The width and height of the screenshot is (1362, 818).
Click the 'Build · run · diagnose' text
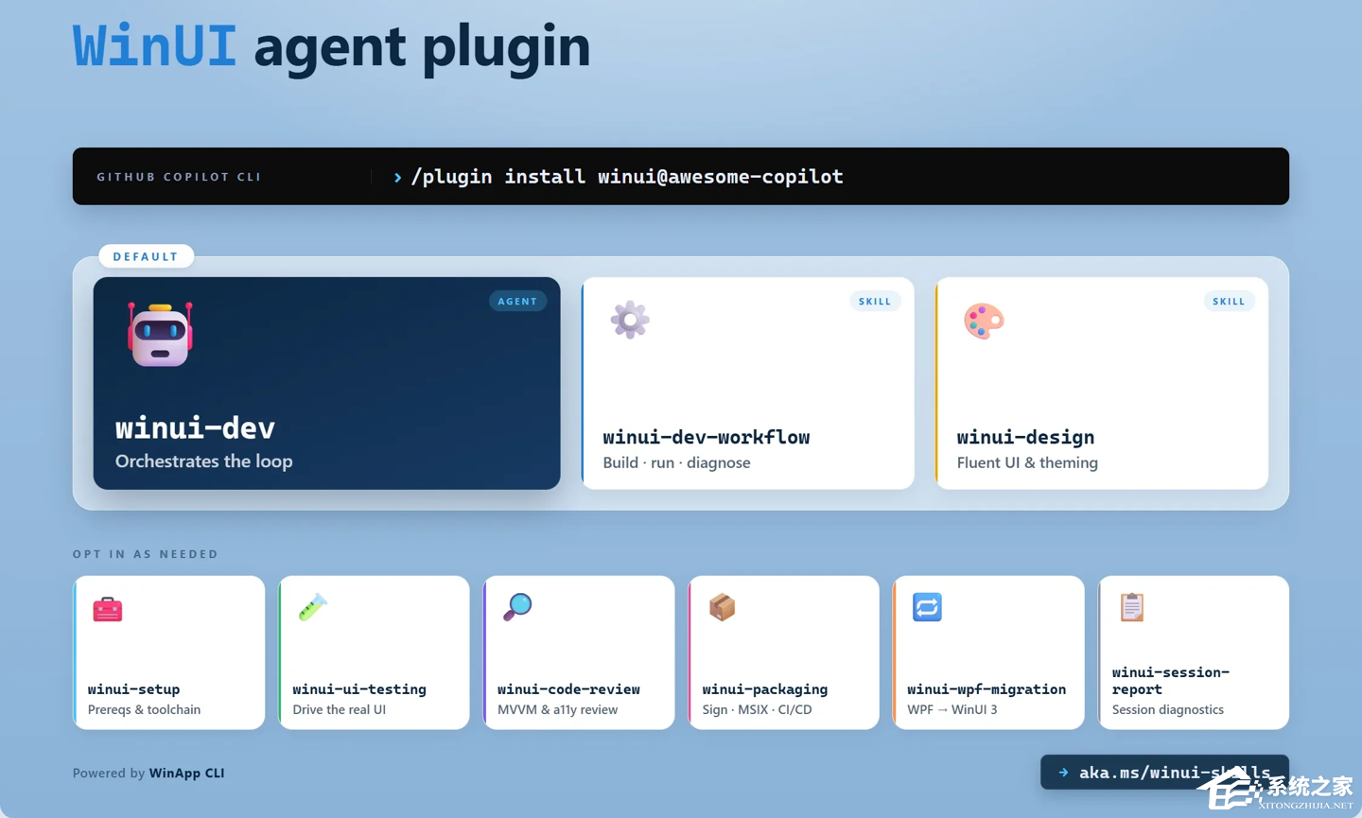[x=676, y=462]
